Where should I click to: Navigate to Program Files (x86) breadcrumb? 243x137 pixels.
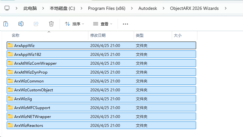pyautogui.click(x=107, y=8)
